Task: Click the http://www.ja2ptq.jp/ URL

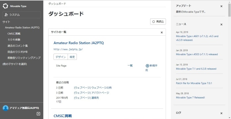Action: 68,49
